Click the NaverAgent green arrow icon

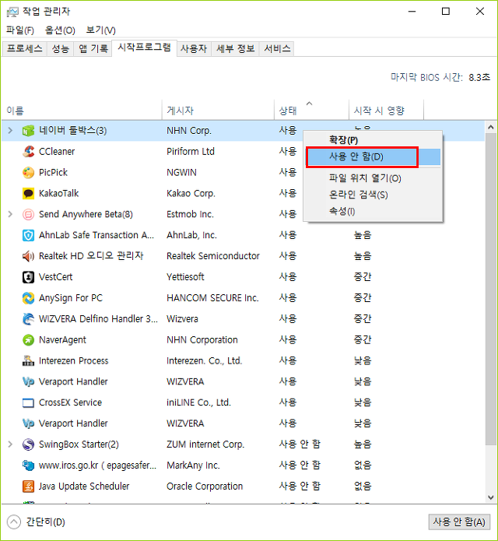tap(28, 340)
